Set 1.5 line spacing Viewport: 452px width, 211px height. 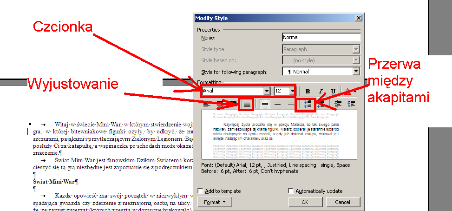278,104
